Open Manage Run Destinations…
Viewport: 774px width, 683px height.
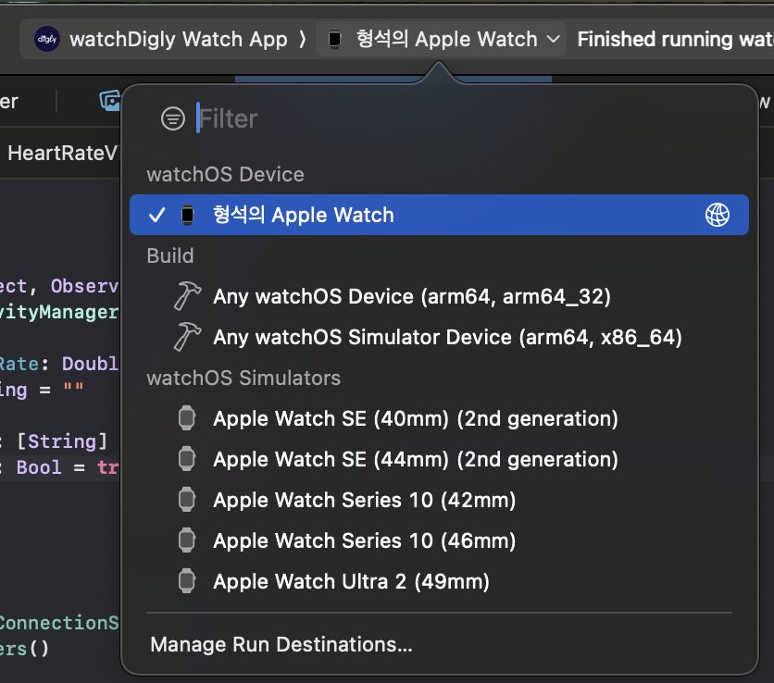(281, 644)
